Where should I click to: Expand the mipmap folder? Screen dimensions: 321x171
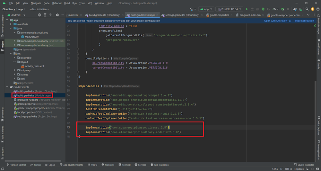tap(14, 70)
